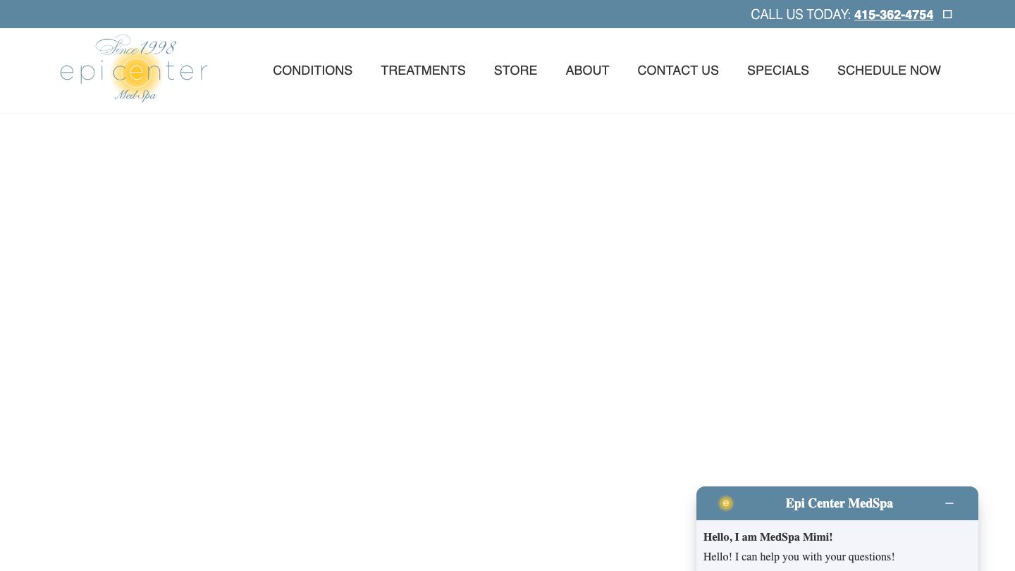Open the Conditions menu

coord(312,70)
